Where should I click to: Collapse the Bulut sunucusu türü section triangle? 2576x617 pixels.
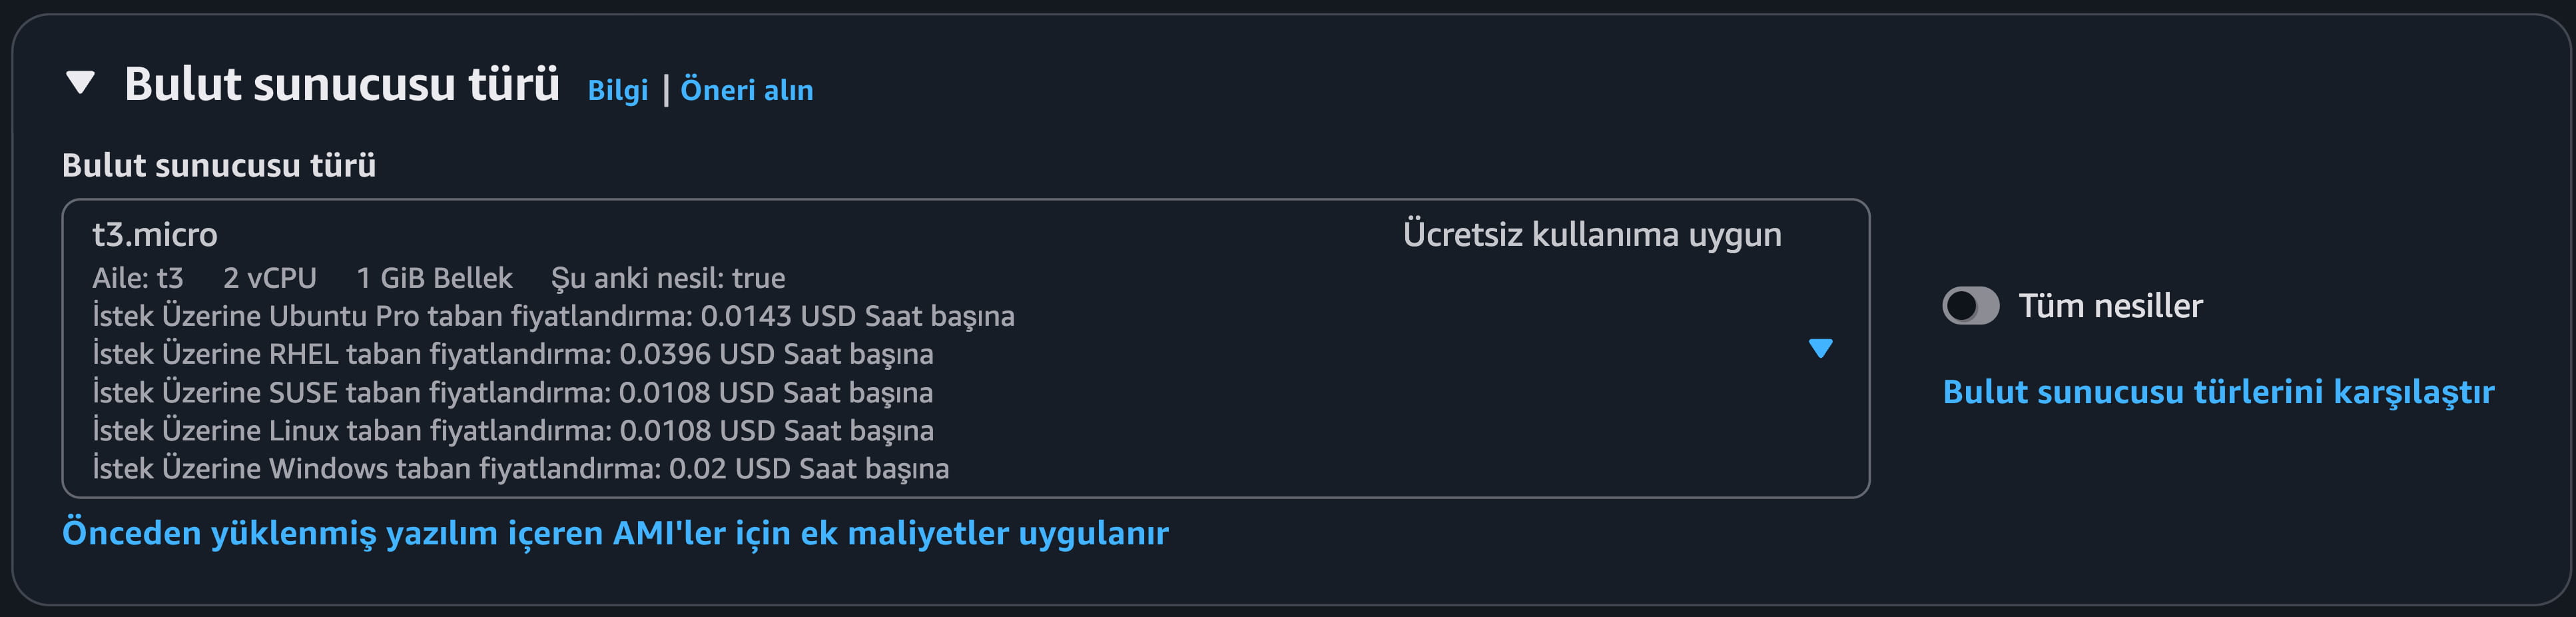tap(80, 83)
